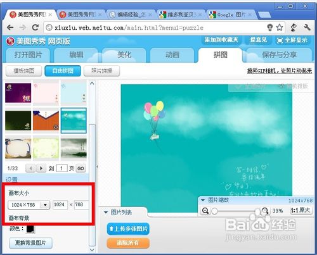Choose the orange envelope background thumbnail
317x255 pixels.
point(46,120)
